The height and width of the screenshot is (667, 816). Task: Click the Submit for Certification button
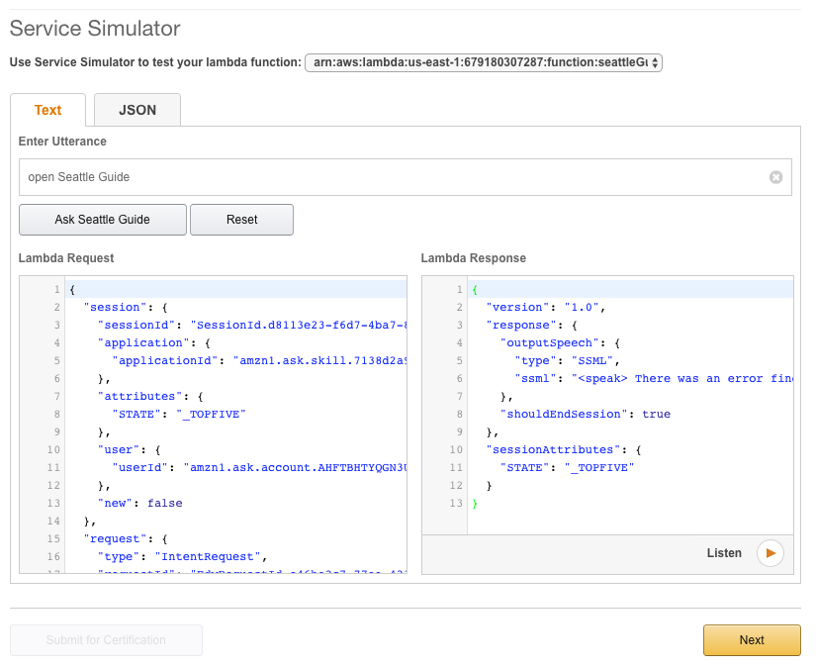pyautogui.click(x=106, y=640)
